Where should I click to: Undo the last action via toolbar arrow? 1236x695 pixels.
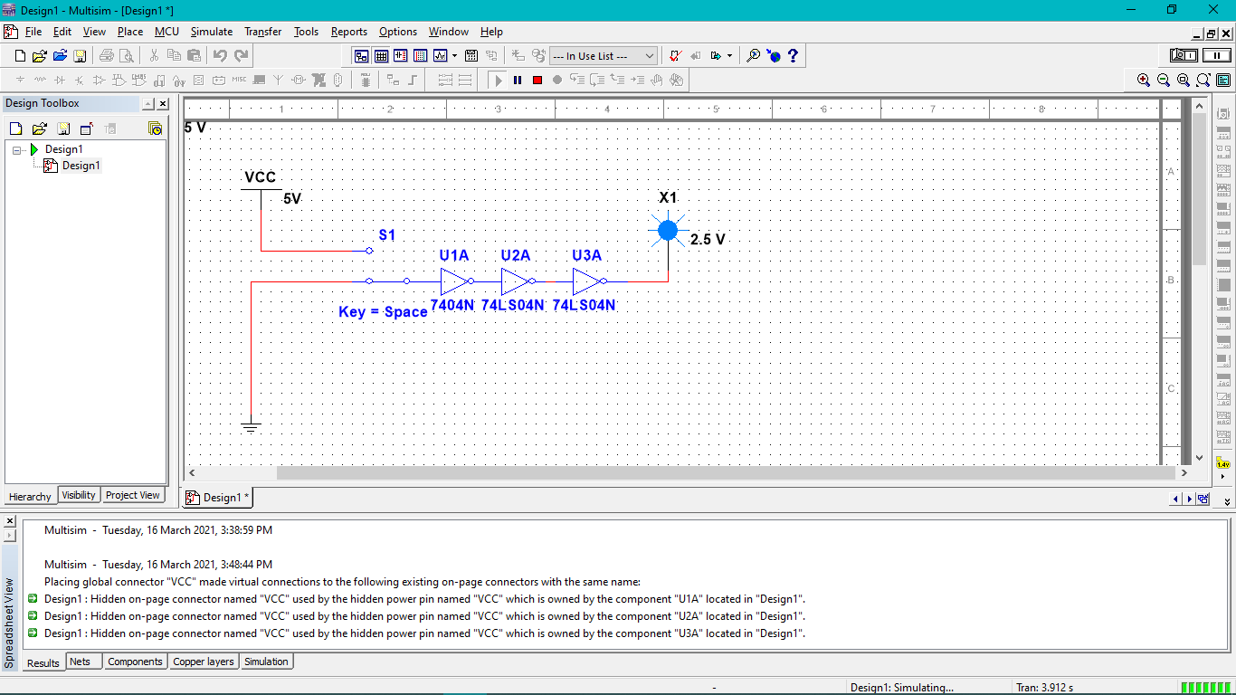click(220, 56)
